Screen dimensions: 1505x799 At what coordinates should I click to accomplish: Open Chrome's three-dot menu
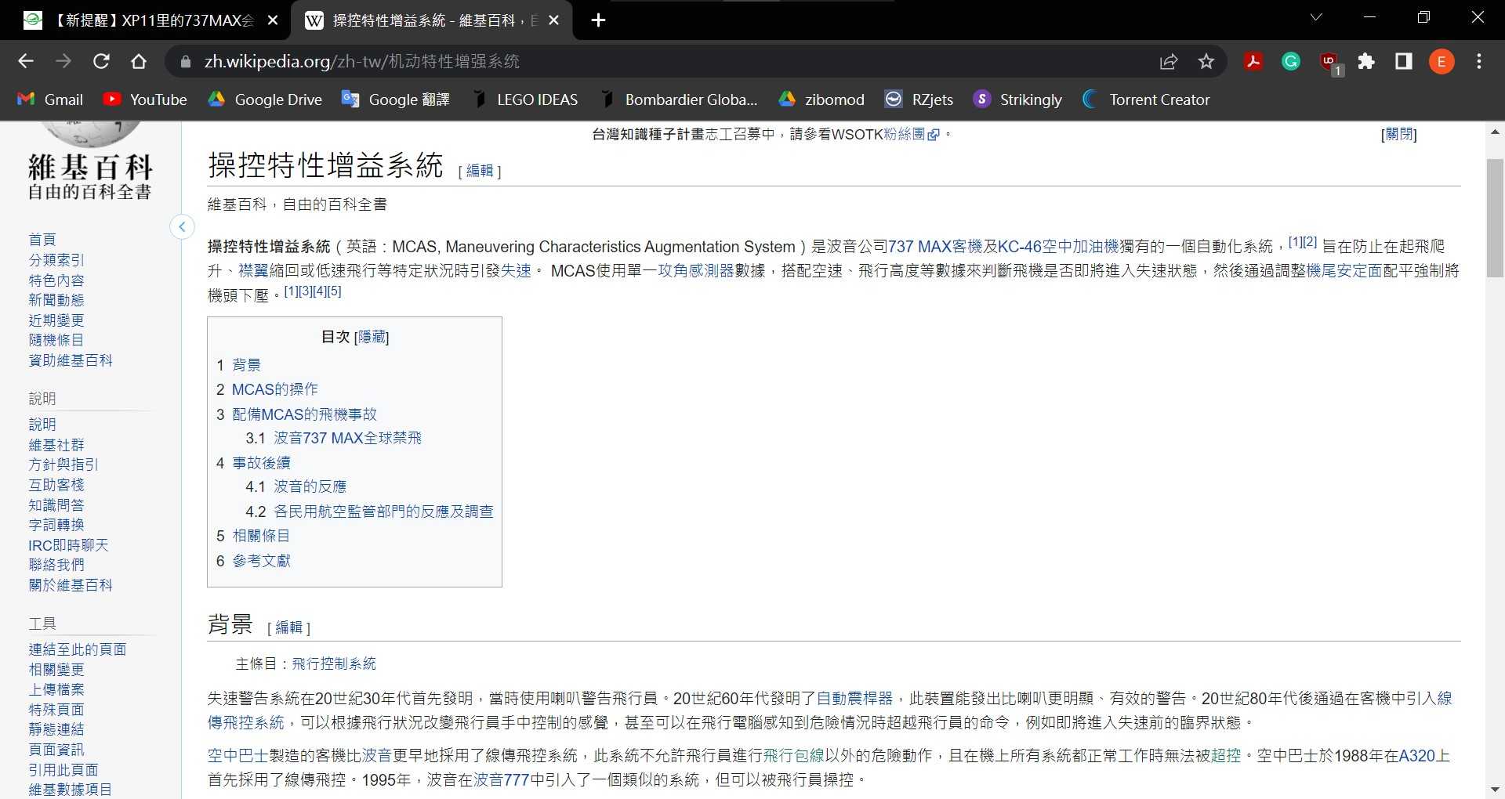pos(1479,61)
